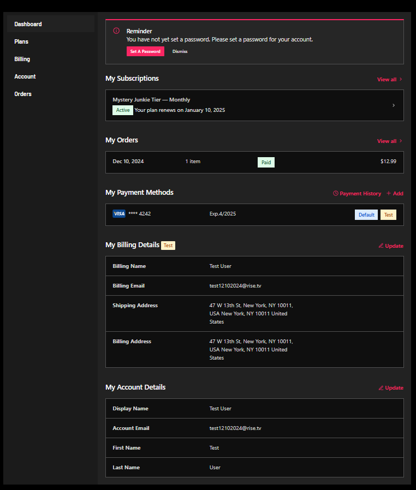416x490 pixels.
Task: Expand Mystery Junkie Tier subscription chevron
Action: pos(394,105)
